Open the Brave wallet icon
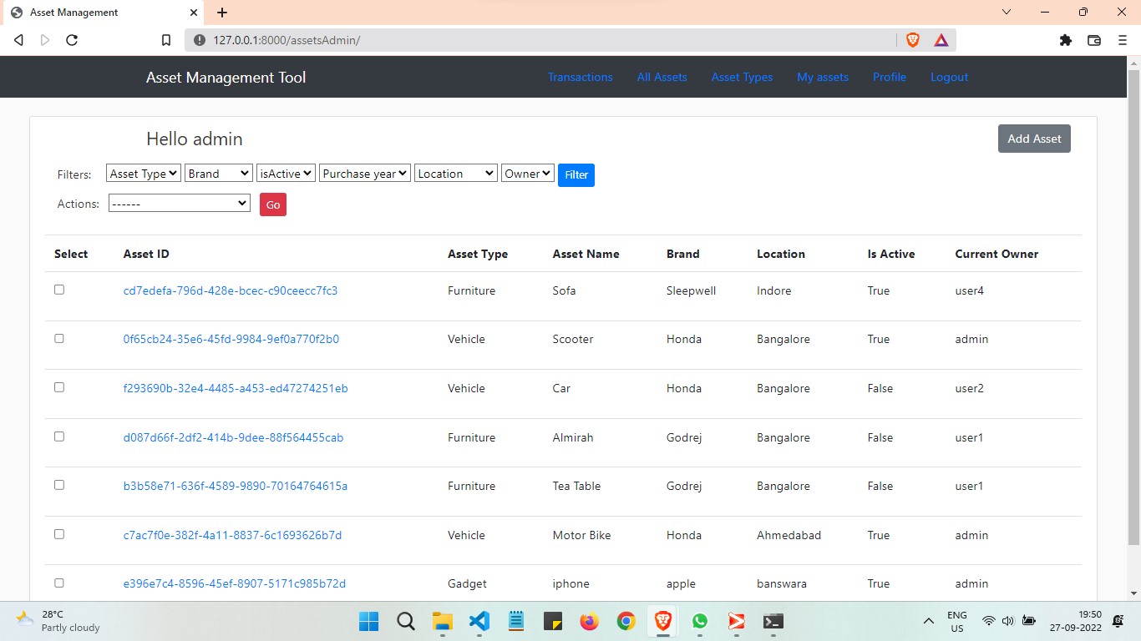This screenshot has height=641, width=1141. click(x=1094, y=40)
